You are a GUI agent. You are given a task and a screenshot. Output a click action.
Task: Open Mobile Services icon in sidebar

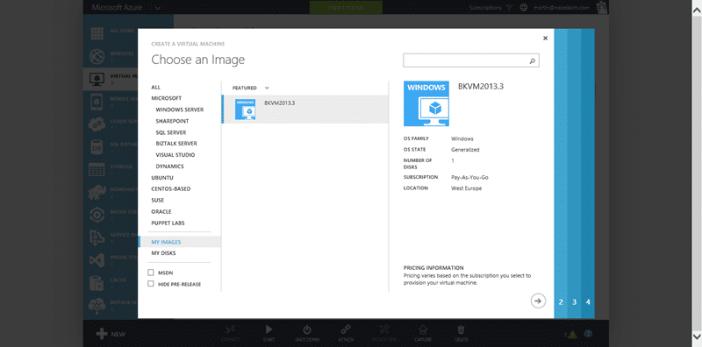point(97,102)
